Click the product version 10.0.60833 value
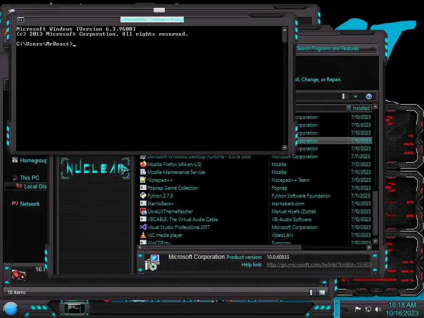This screenshot has height=318, width=424. [x=278, y=257]
